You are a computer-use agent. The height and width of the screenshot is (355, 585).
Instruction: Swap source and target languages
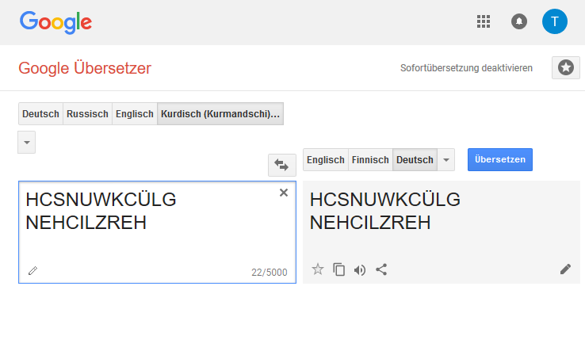(x=281, y=165)
